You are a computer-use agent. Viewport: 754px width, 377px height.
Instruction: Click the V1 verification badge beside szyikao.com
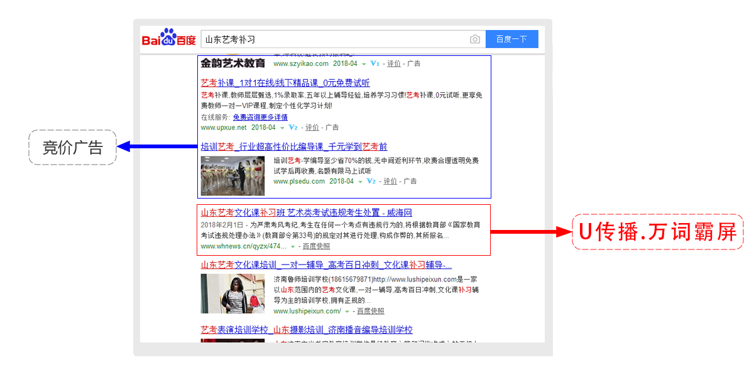point(375,63)
